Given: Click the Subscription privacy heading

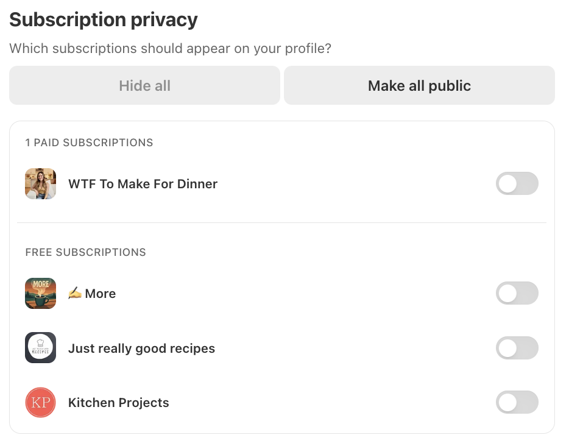Looking at the screenshot, I should point(104,20).
